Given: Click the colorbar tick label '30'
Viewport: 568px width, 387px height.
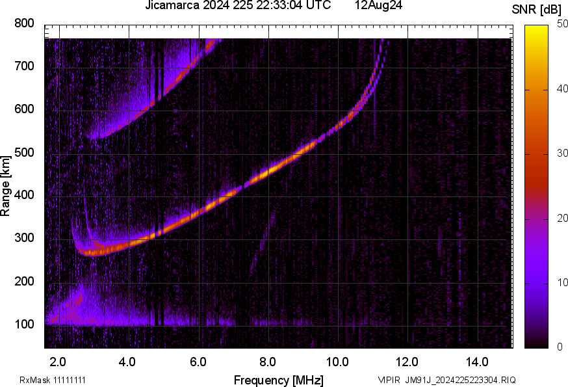Looking at the screenshot, I should click(x=562, y=153).
